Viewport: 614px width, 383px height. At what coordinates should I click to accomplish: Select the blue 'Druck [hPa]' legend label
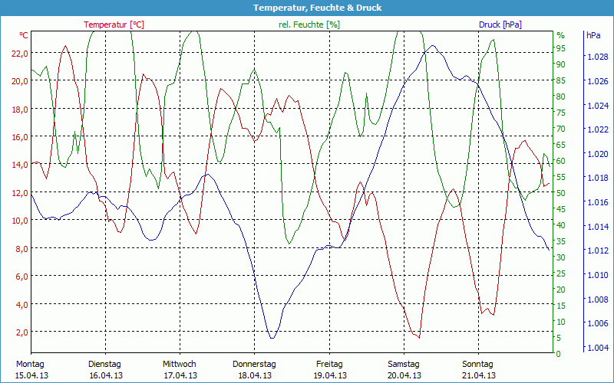500,25
